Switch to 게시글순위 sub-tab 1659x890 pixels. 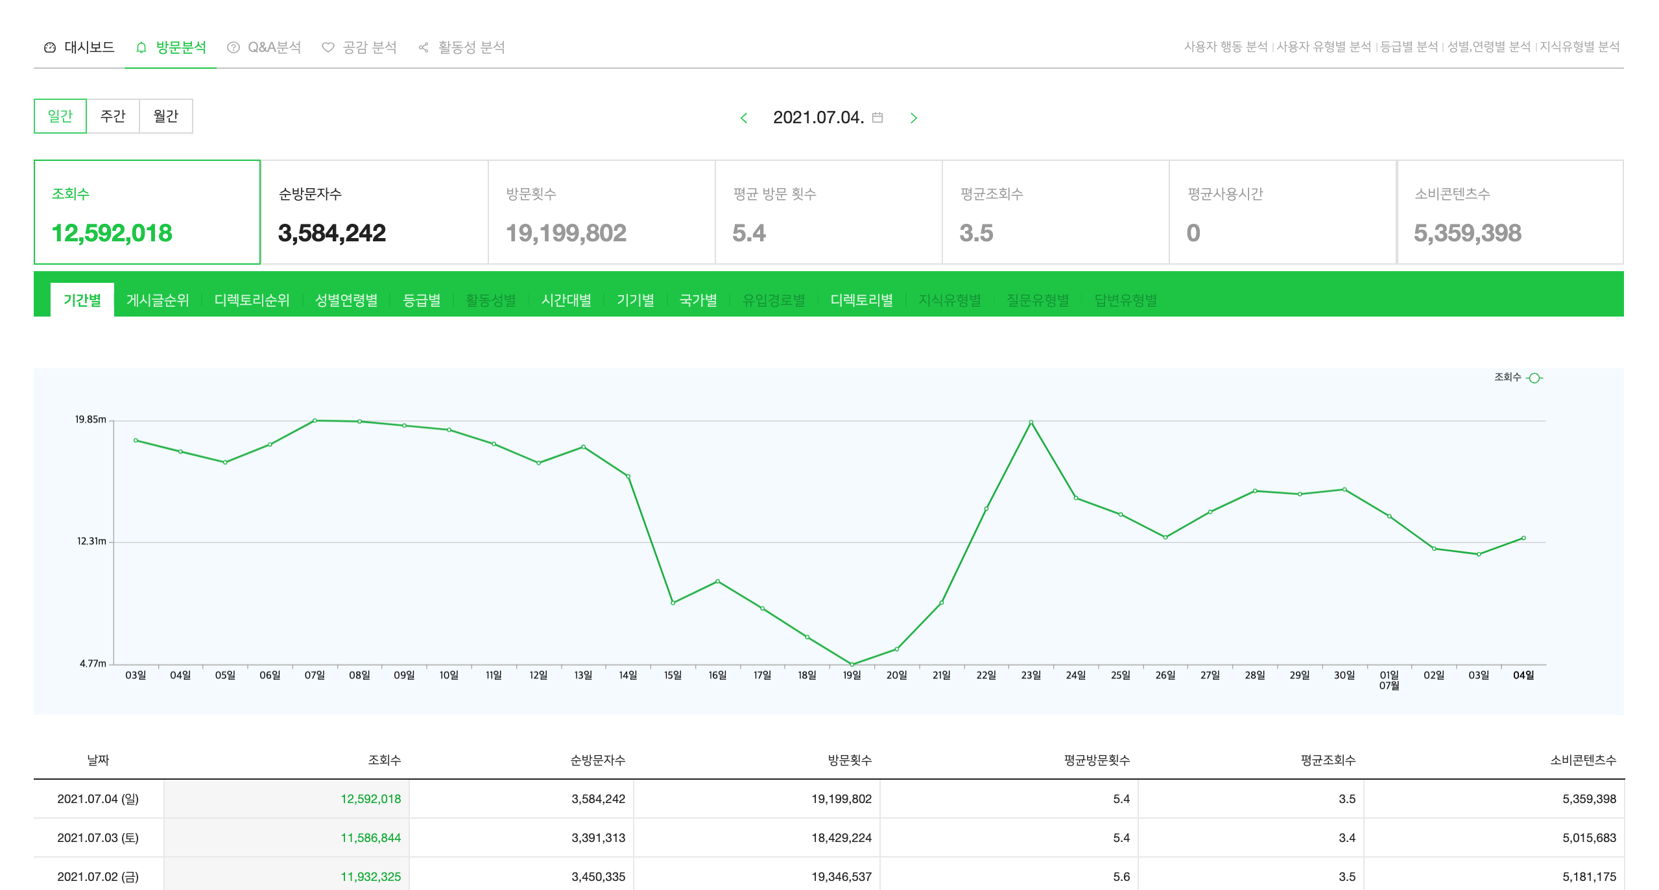click(158, 300)
